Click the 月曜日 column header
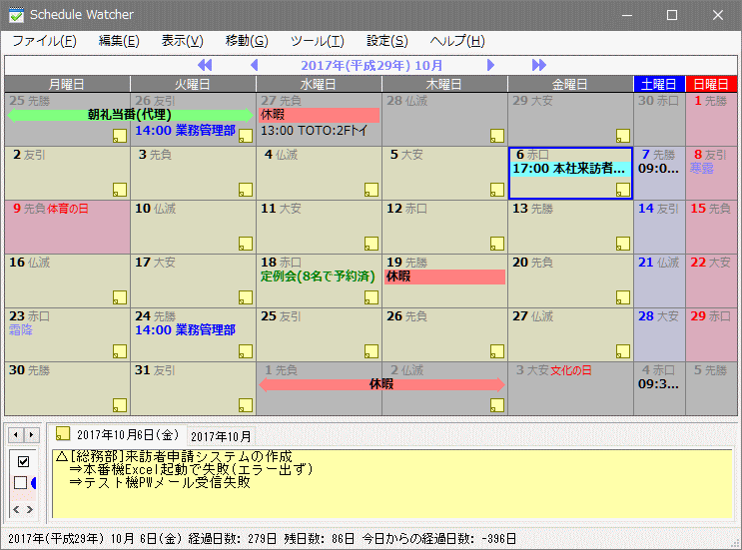This screenshot has height=550, width=742. tap(67, 84)
